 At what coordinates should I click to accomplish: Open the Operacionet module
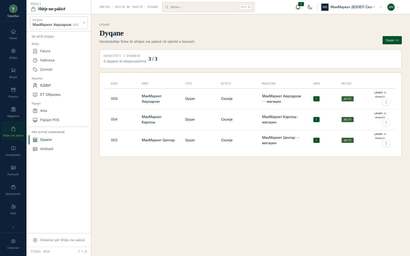coord(13,190)
